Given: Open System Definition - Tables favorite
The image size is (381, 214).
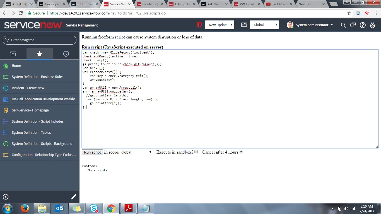Looking at the screenshot, I should click(x=40, y=133).
